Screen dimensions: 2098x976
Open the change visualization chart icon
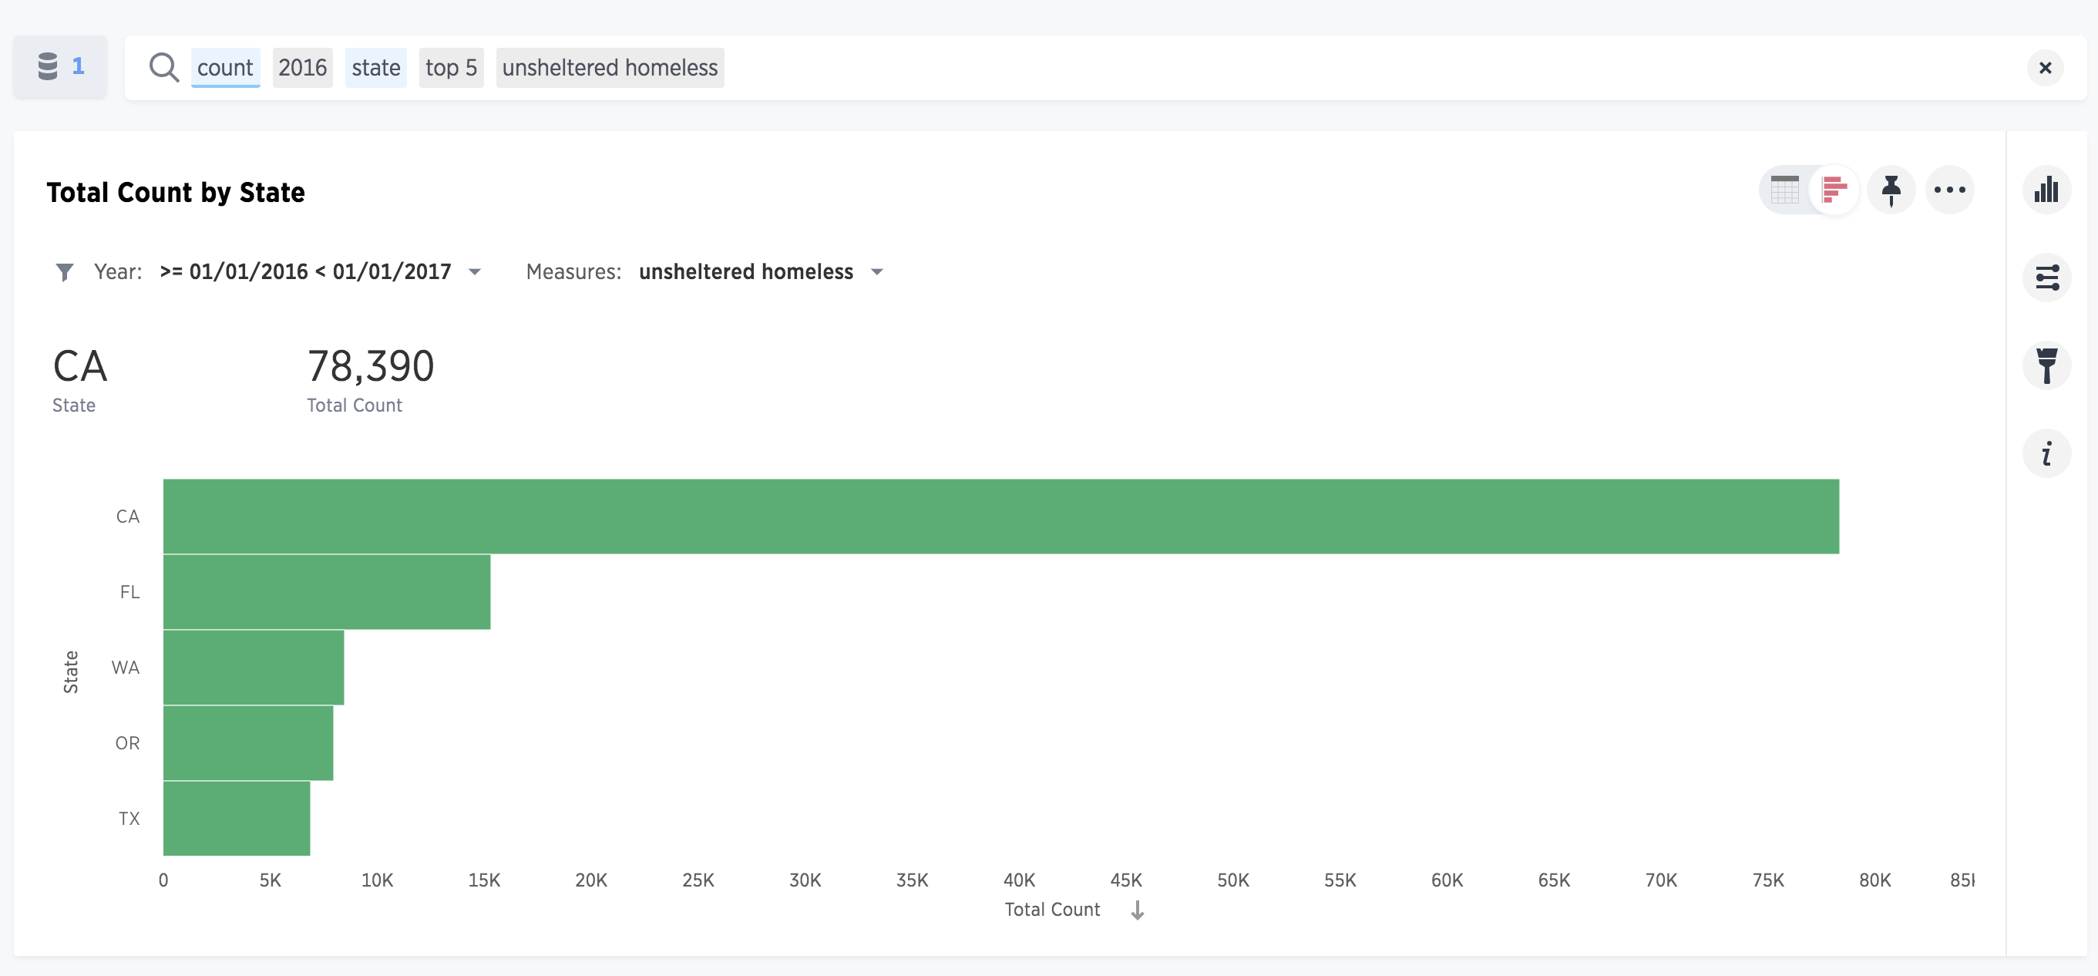point(2046,190)
